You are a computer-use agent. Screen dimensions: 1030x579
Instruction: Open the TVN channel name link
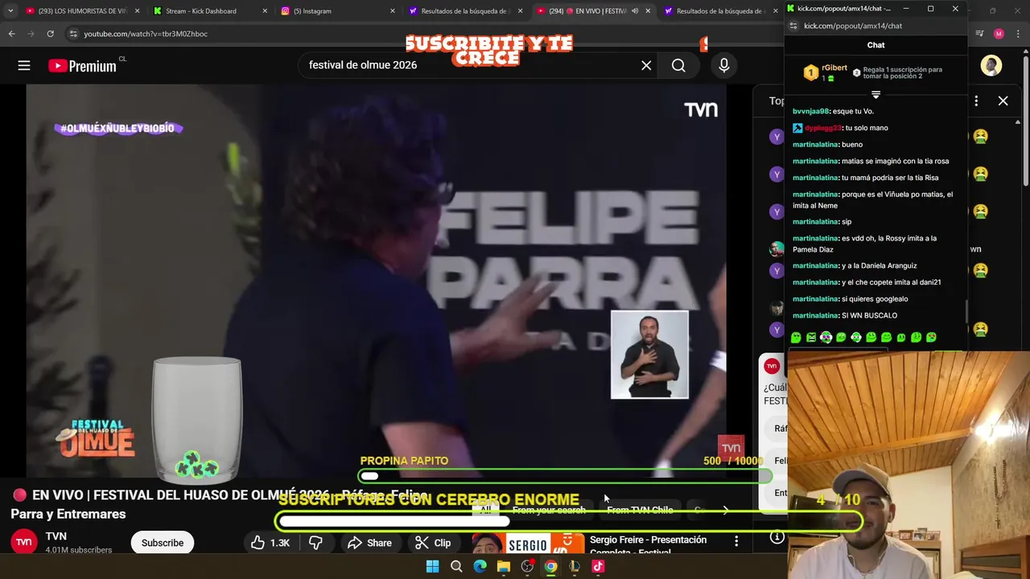pyautogui.click(x=56, y=536)
